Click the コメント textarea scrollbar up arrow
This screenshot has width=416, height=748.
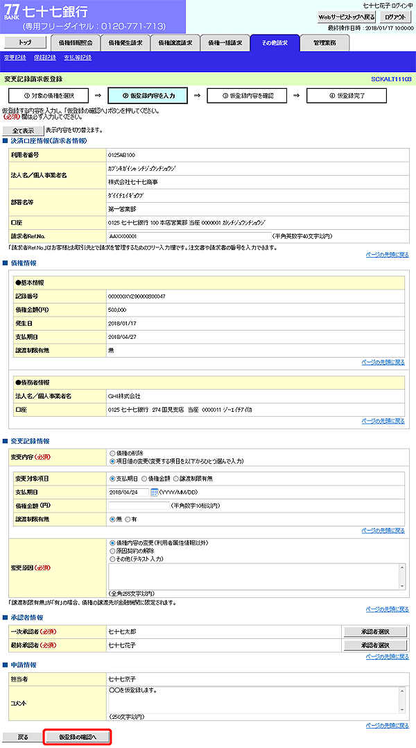(x=403, y=691)
